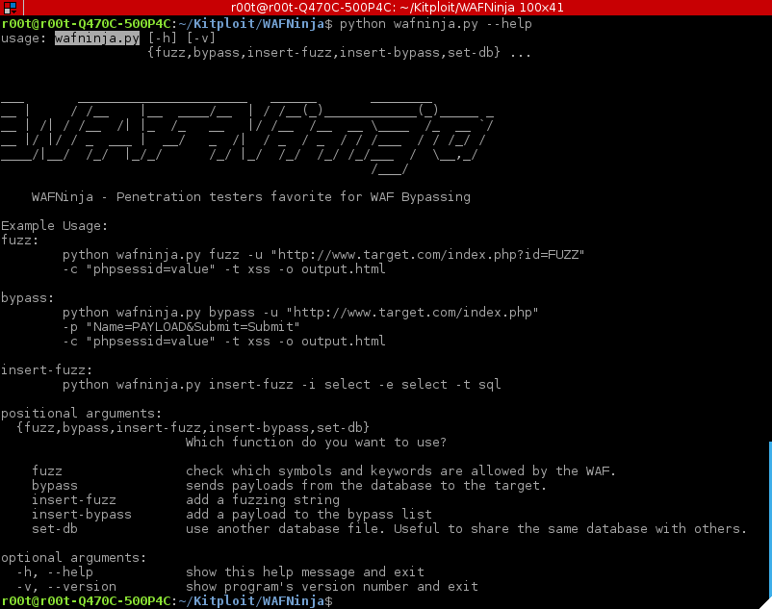Screen dimensions: 772x609
Task: Click the bottom shell prompt line
Action: 167,601
